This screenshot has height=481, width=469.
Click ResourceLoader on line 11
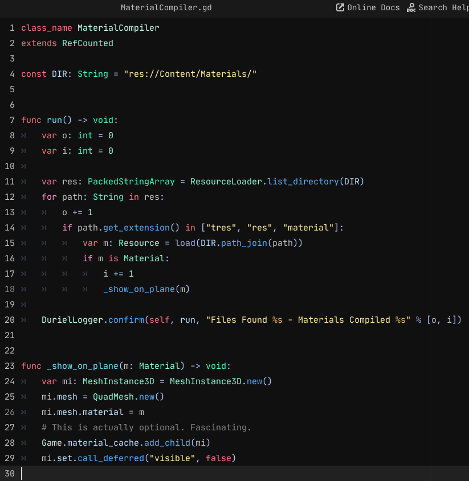tap(226, 182)
